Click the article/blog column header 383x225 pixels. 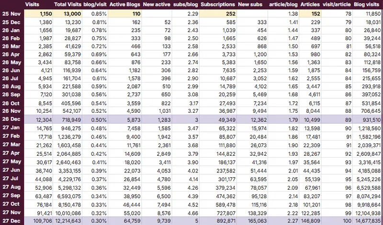(x=283, y=4)
